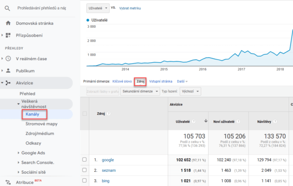Expand the Sociální sítě submenu
This screenshot has height=186, width=293.
click(x=19, y=172)
